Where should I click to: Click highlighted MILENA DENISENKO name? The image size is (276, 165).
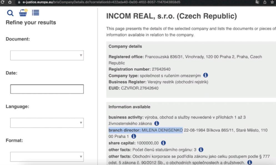162,130
